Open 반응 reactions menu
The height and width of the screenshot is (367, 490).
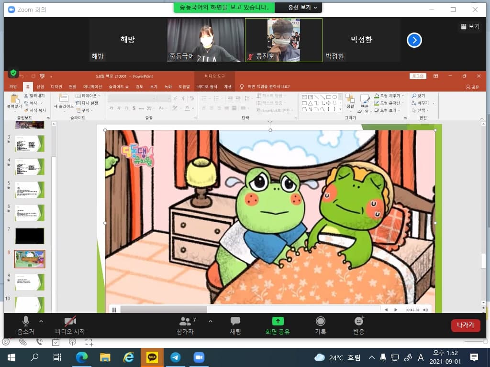[x=359, y=325]
